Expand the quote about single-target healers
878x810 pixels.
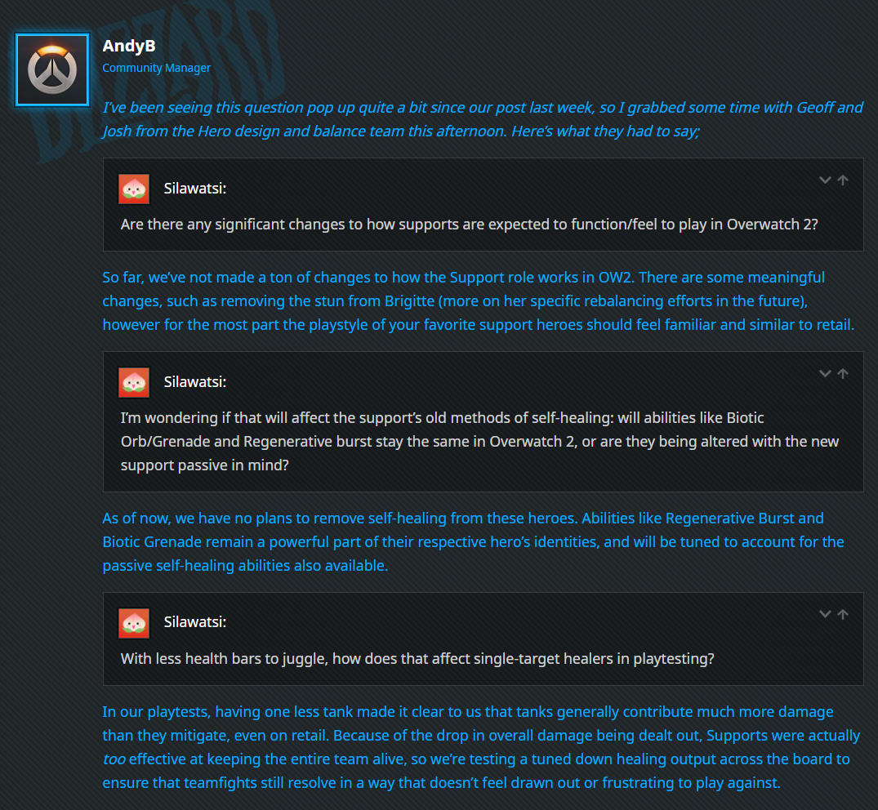point(825,614)
